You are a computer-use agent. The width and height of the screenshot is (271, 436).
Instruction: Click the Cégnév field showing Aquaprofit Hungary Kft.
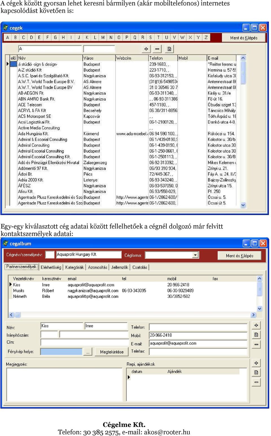[x=89, y=255]
